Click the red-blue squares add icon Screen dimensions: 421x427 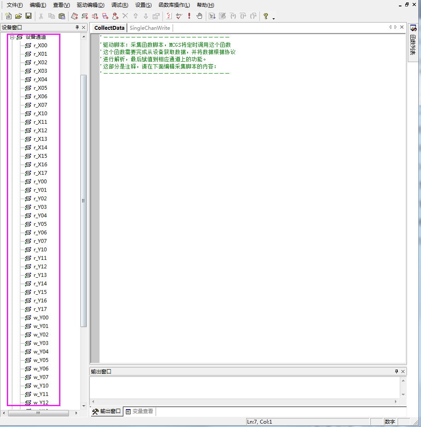(x=105, y=16)
